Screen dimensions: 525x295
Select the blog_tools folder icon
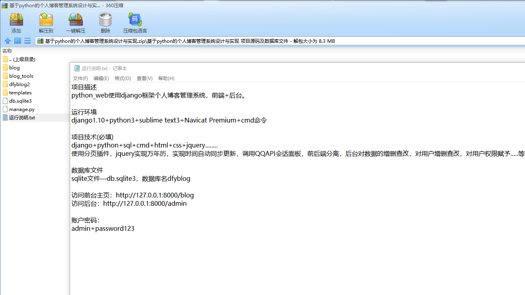coord(5,76)
